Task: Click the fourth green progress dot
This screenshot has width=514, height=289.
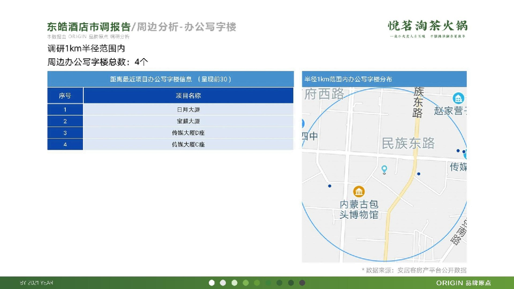Action: pyautogui.click(x=245, y=282)
